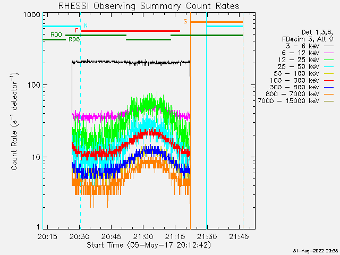Viewport: 340px width, 255px height.
Task: Click the green RD0 label
Action: pyautogui.click(x=56, y=35)
